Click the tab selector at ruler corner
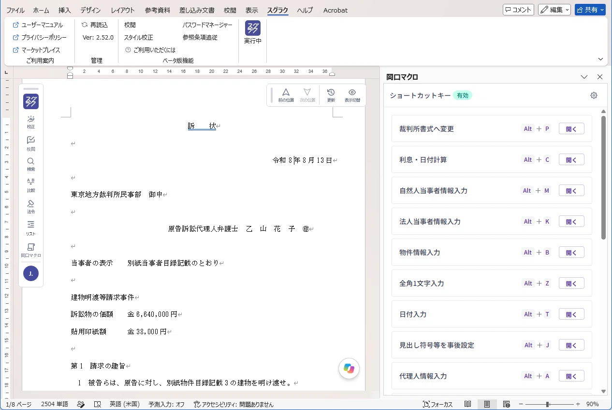 click(x=6, y=72)
